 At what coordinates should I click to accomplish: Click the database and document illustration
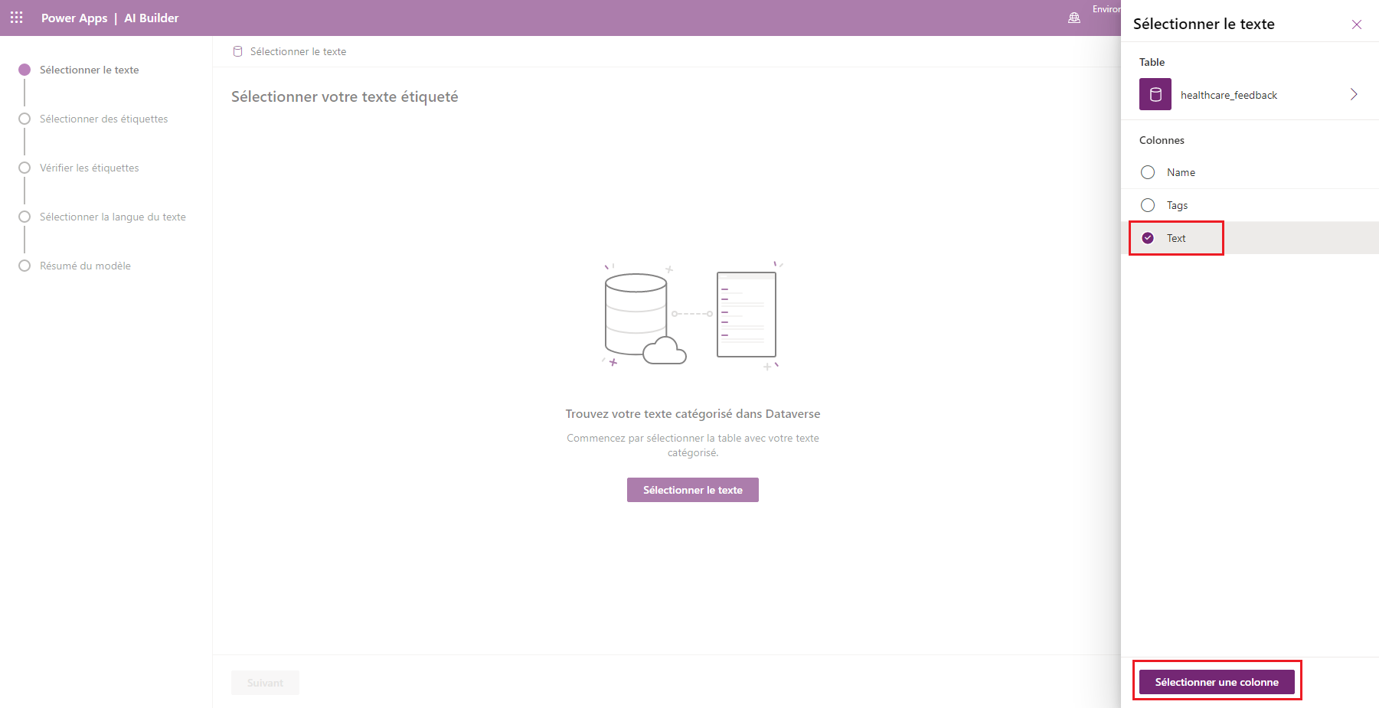point(691,315)
